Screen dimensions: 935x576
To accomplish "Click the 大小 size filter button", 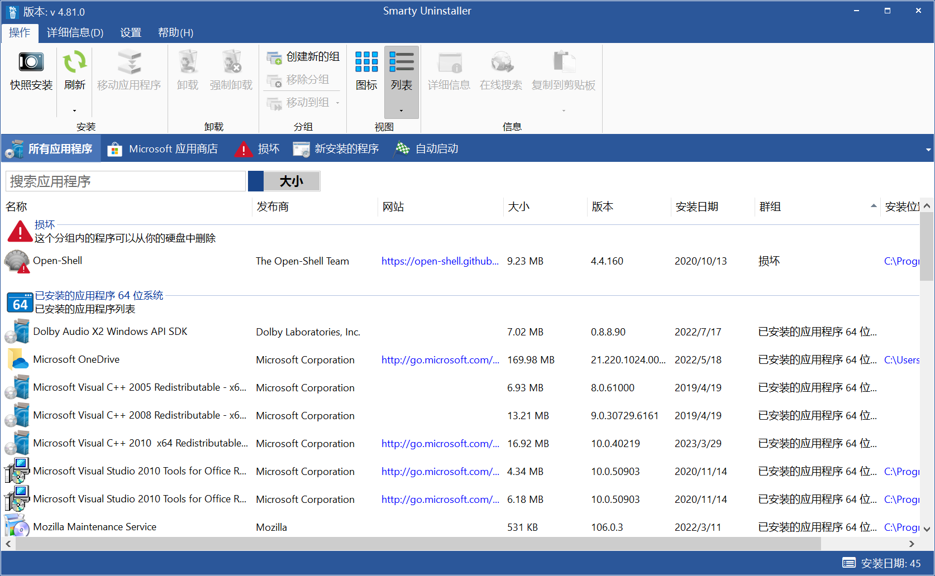I will [291, 181].
